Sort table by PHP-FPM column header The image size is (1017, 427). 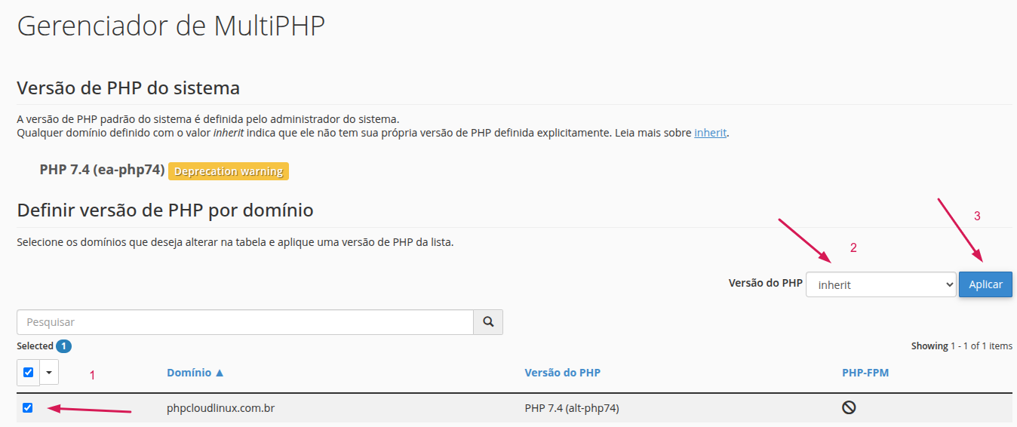(x=865, y=373)
